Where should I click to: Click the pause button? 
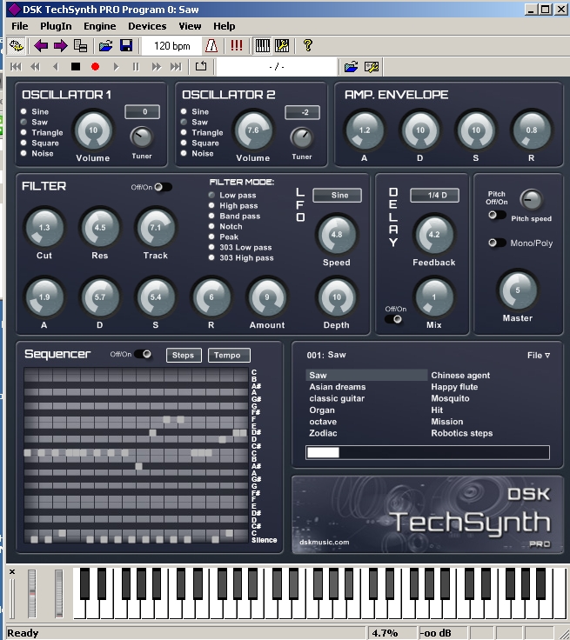[136, 67]
